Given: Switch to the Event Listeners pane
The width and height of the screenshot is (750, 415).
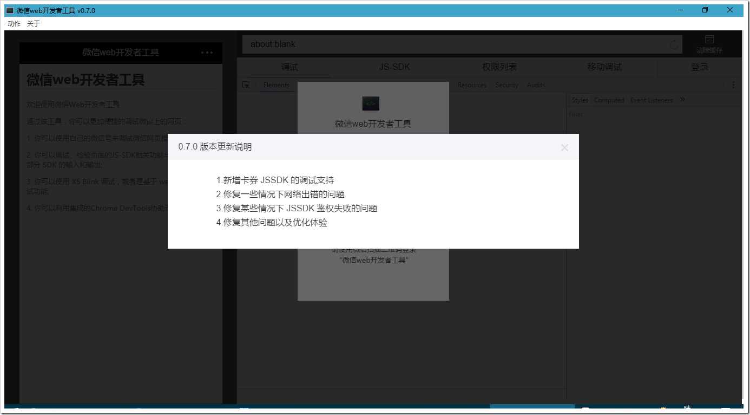Looking at the screenshot, I should tap(652, 100).
